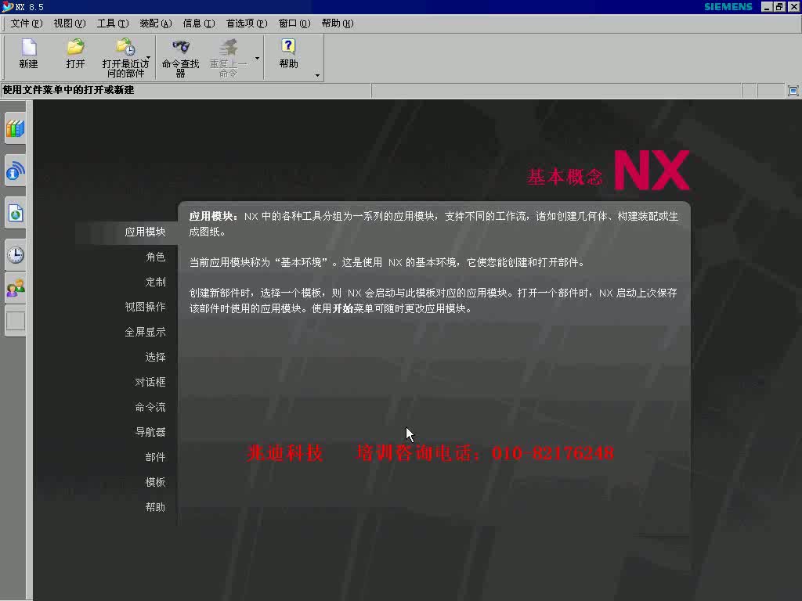The height and width of the screenshot is (601, 802).
Task: Close the NX 8.5 window
Action: point(793,6)
